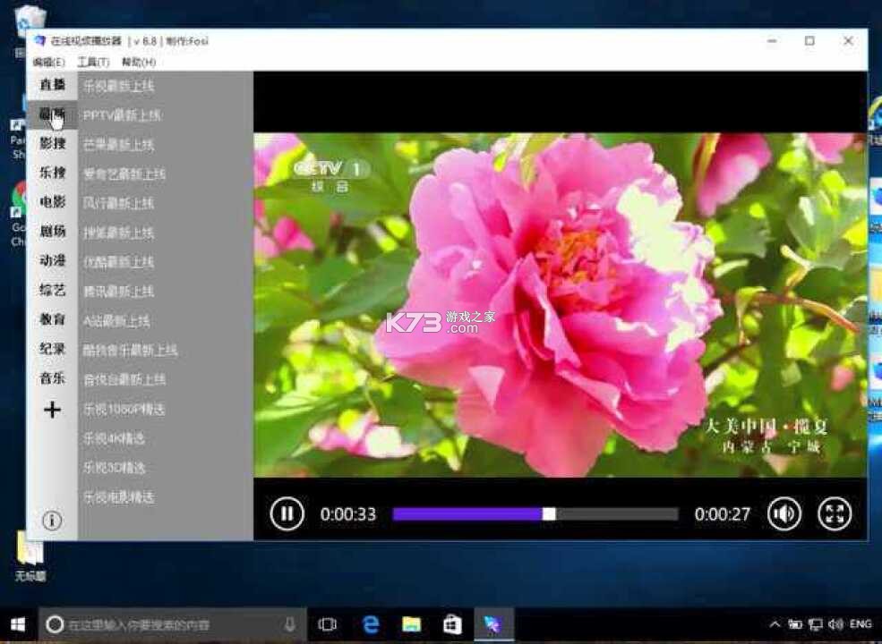Viewport: 882px width, 644px height.
Task: Select 风行最新上线 entry
Action: (x=119, y=203)
